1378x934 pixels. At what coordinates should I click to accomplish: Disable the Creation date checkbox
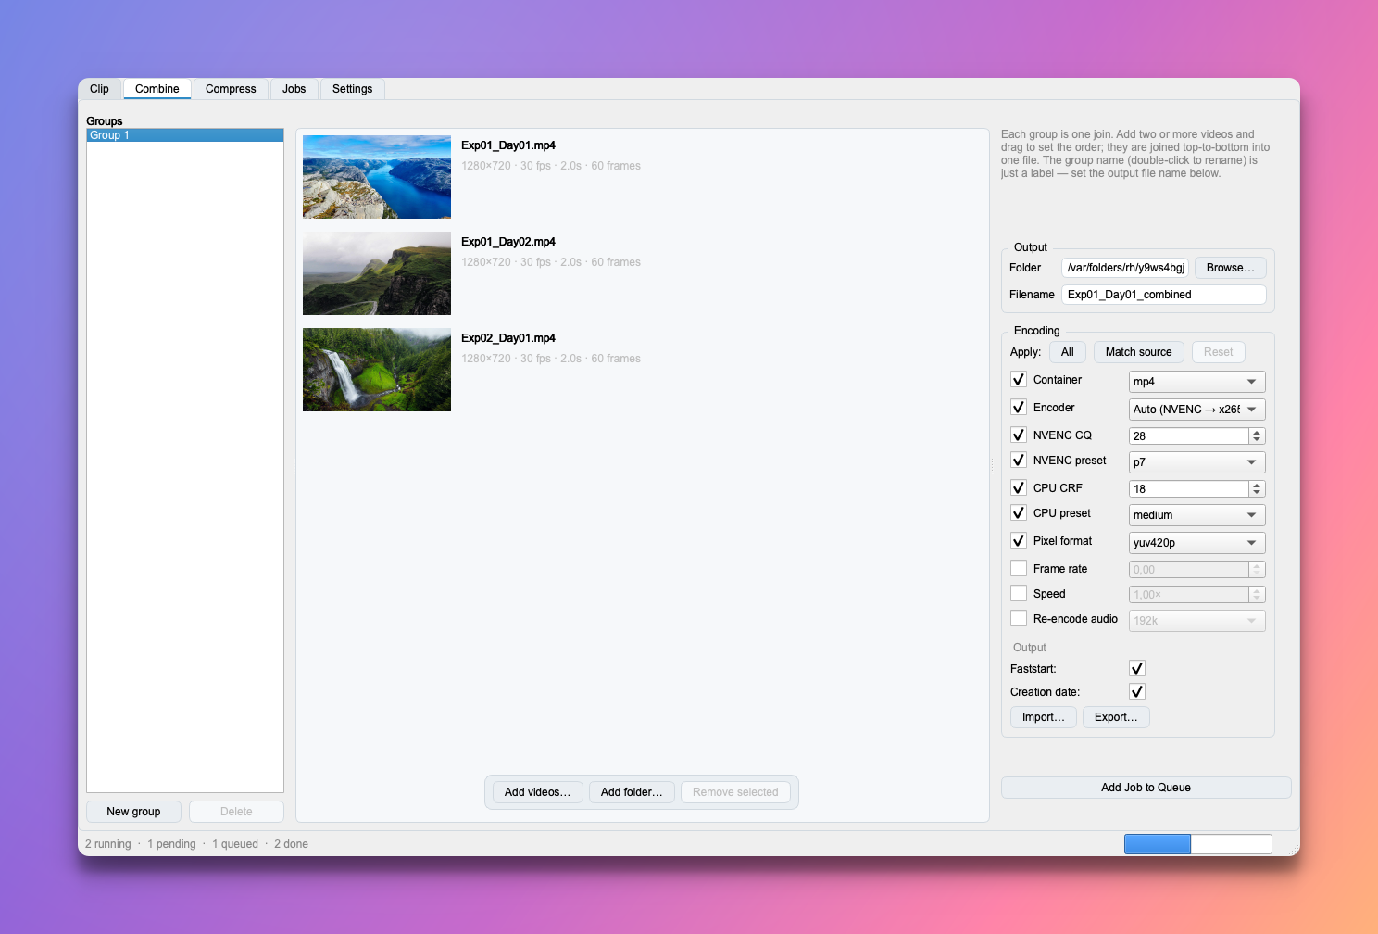click(1137, 692)
